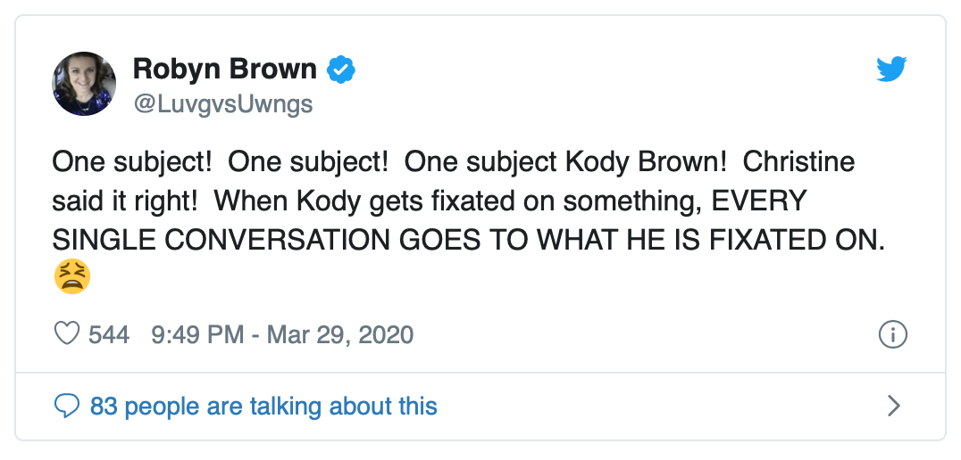Click "said it right!" in the tweet
Viewport: 961px width, 460px height.
[125, 201]
